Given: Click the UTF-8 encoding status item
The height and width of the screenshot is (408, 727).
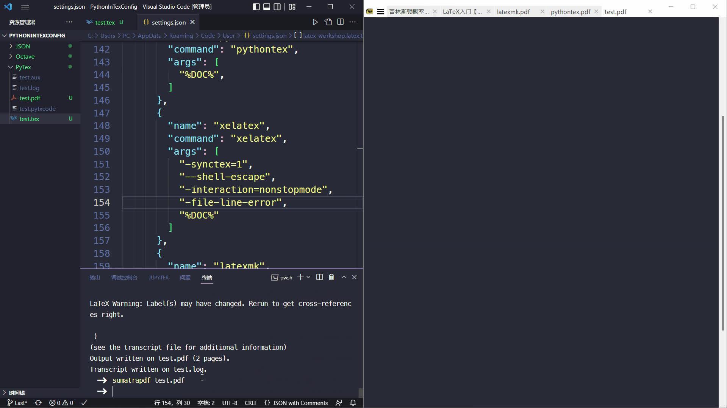Looking at the screenshot, I should tap(230, 403).
